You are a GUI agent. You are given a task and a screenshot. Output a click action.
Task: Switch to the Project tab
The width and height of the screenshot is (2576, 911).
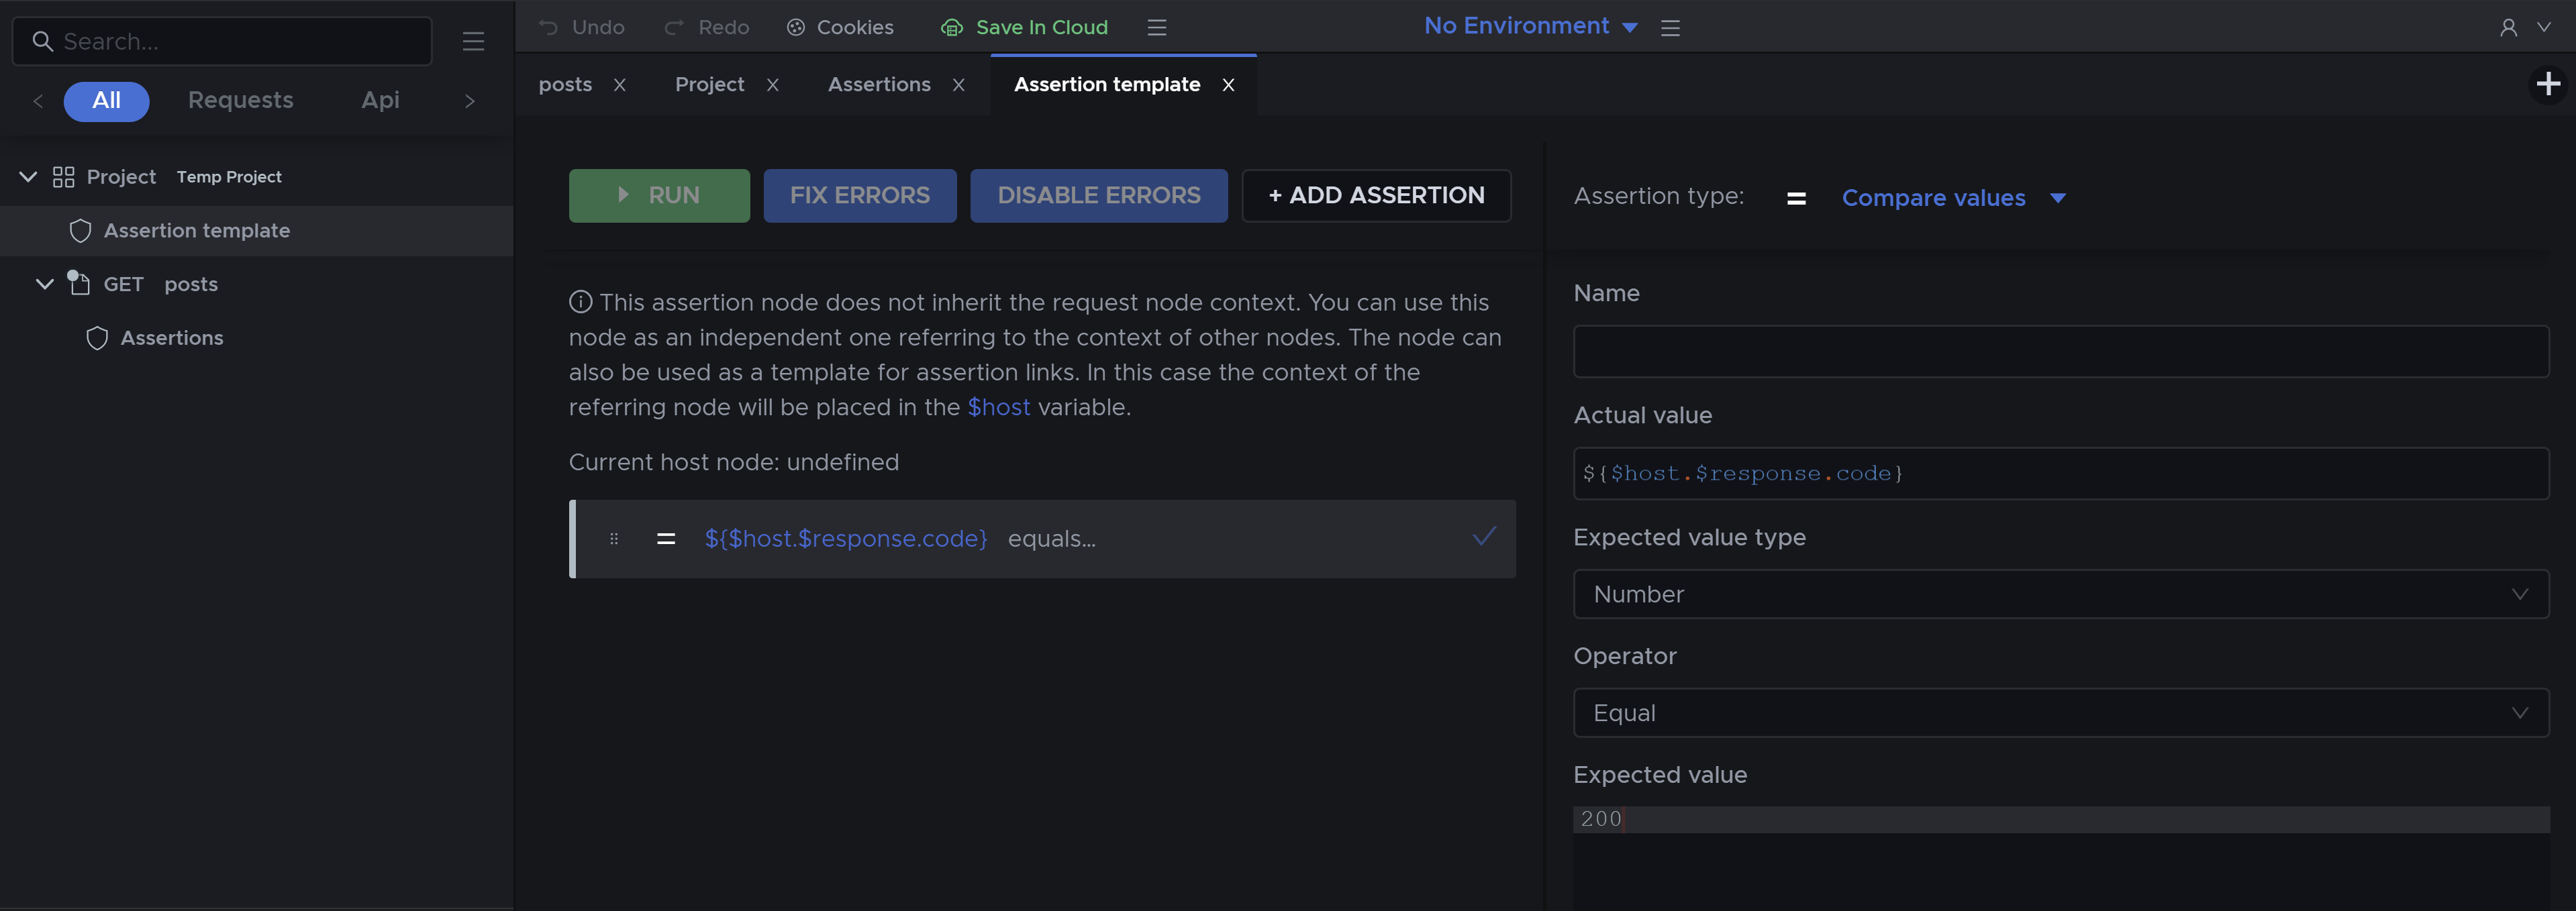[x=709, y=85]
